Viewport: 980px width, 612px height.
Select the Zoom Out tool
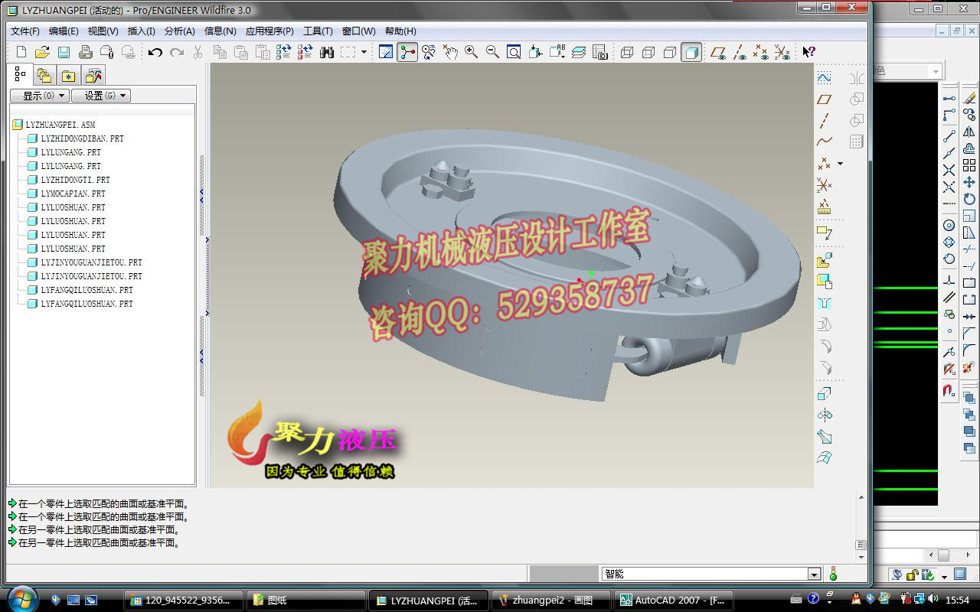492,52
